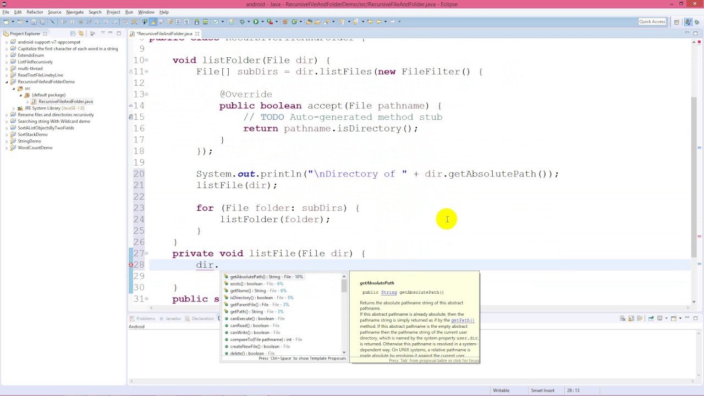The width and height of the screenshot is (704, 396).
Task: Click the green Run button in toolbar
Action: [x=256, y=21]
